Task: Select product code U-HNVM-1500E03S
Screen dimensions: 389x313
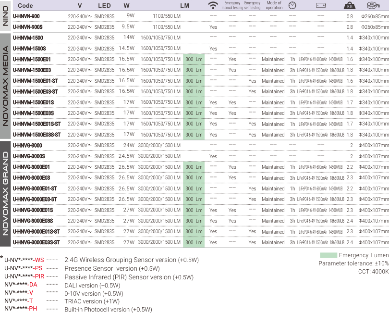Action: point(33,113)
